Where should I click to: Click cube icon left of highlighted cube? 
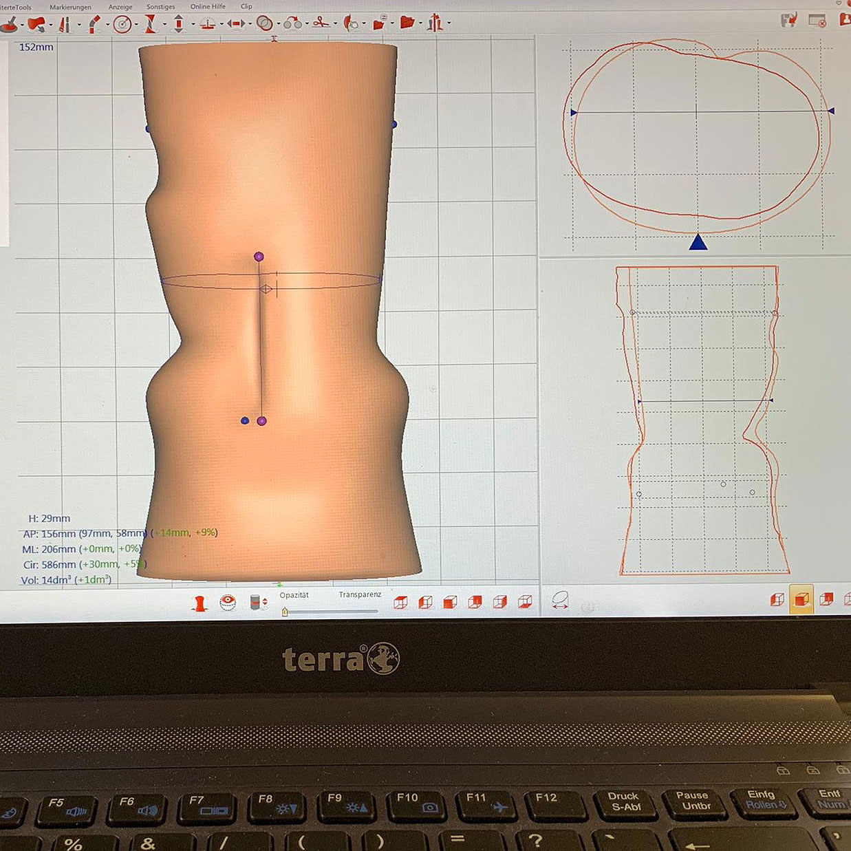click(x=777, y=599)
